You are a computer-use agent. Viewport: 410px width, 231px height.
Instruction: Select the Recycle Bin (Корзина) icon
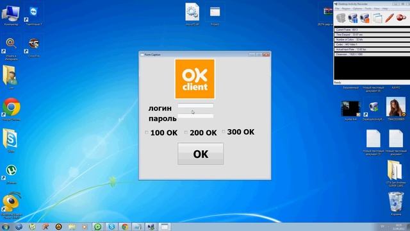coord(396,203)
